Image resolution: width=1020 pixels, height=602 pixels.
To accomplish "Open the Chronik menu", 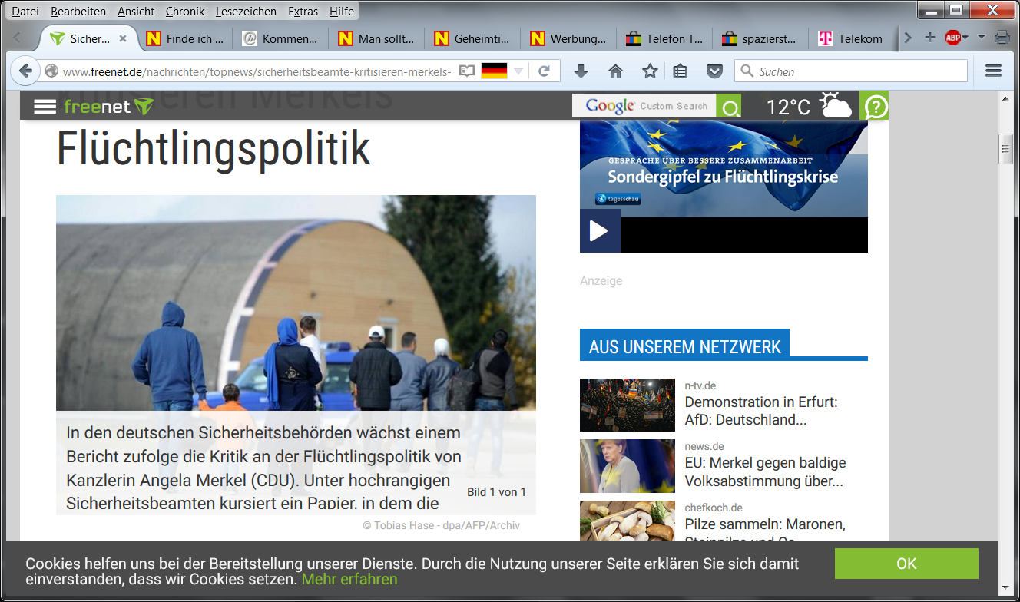I will coord(185,12).
